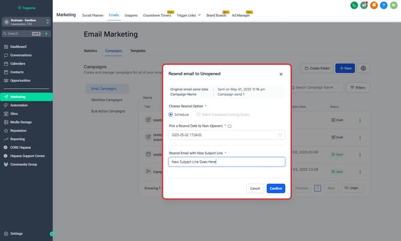The height and width of the screenshot is (241, 401).
Task: Switch to the Templates tab
Action: click(x=138, y=51)
